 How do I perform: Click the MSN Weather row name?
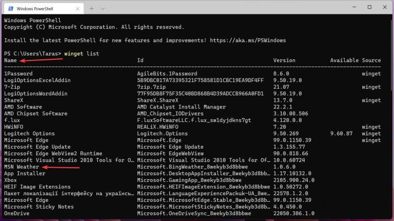pyautogui.click(x=21, y=167)
